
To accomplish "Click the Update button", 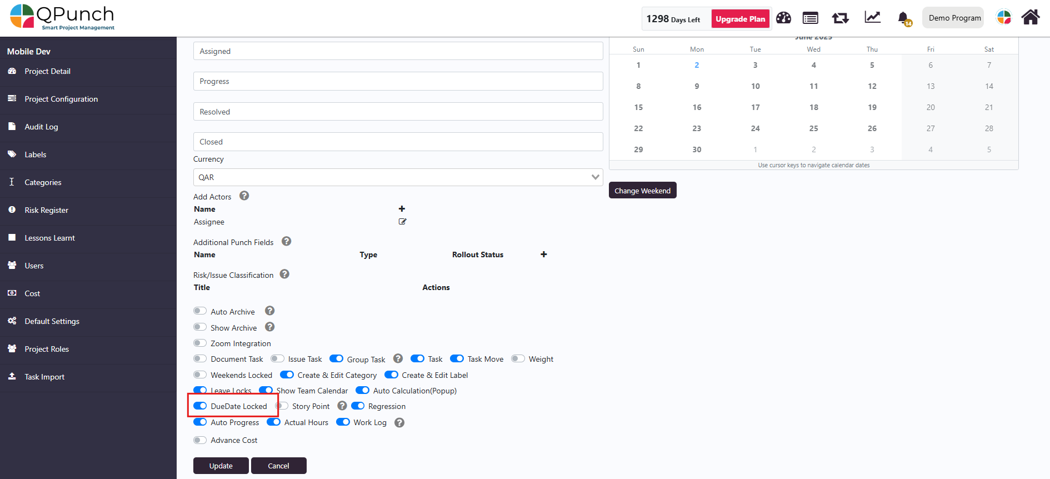I will coord(221,466).
